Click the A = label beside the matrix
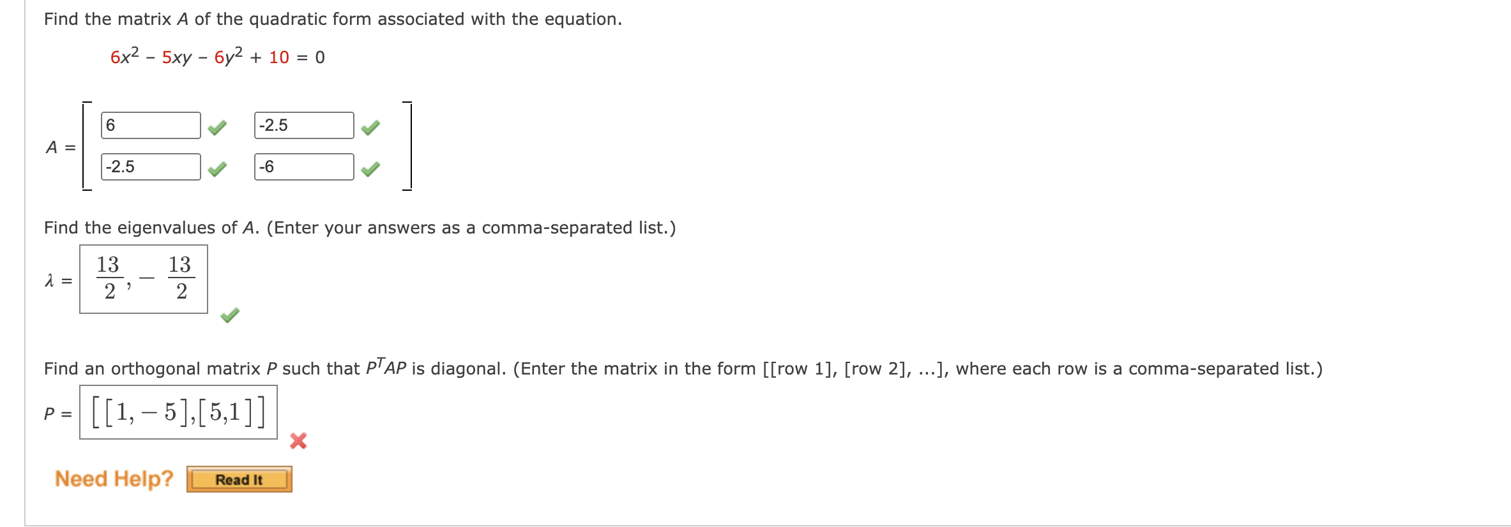This screenshot has width=1511, height=527. click(59, 148)
